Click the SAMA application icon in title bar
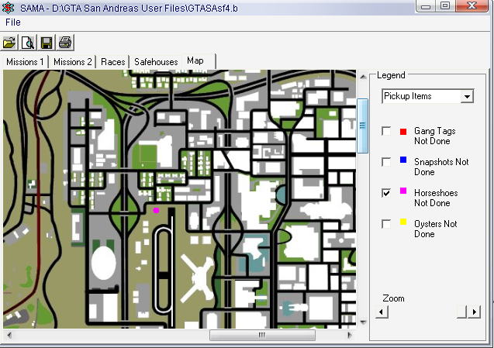The height and width of the screenshot is (348, 494). pos(8,8)
